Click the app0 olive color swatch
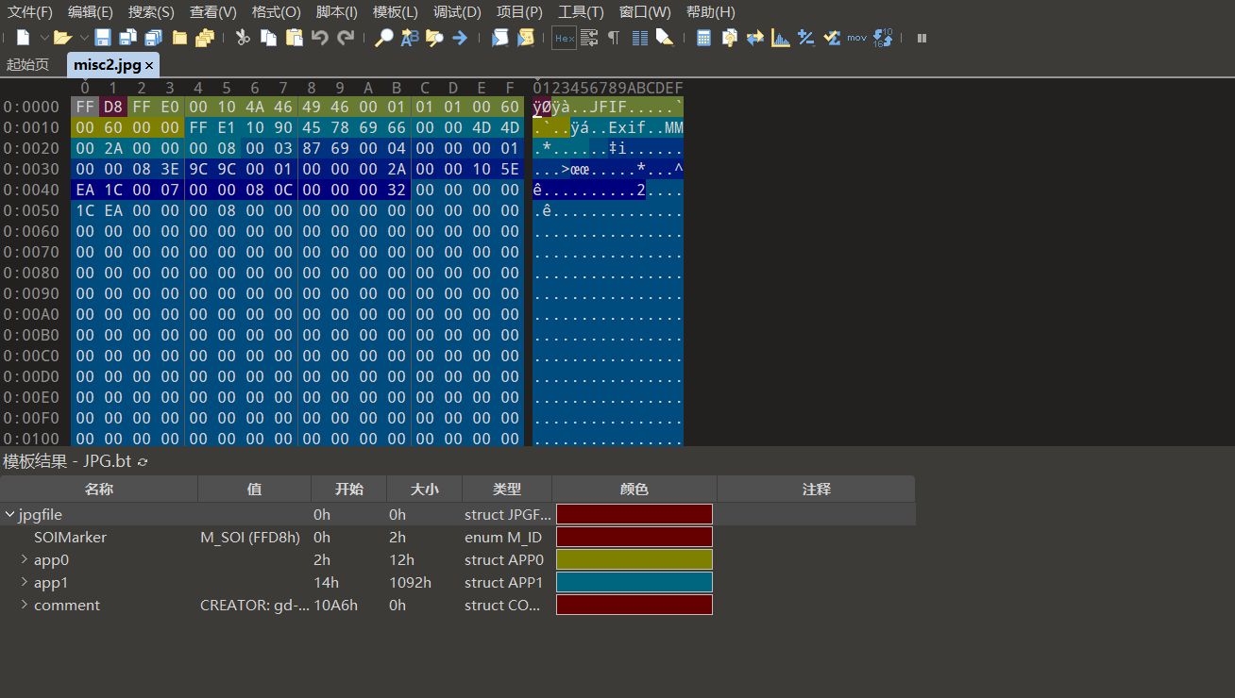This screenshot has height=698, width=1235. click(x=634, y=559)
